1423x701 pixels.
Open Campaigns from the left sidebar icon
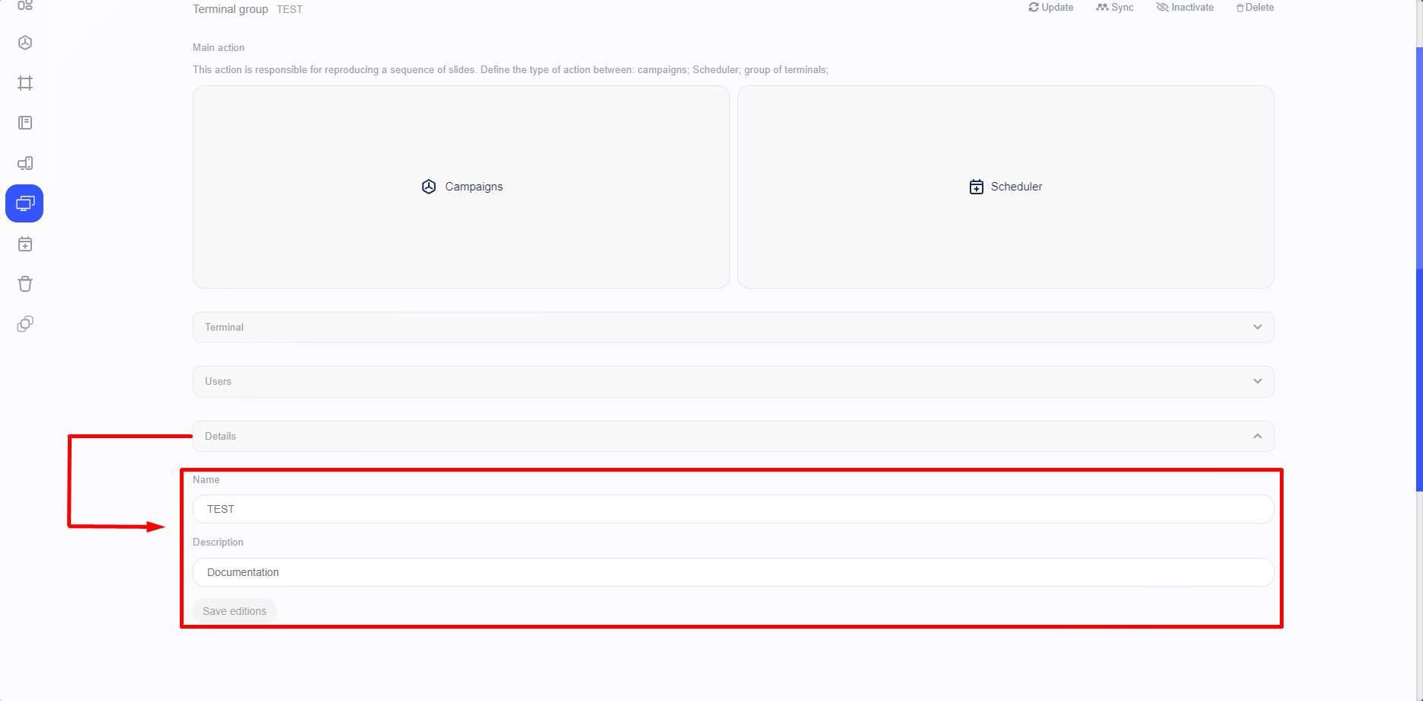pos(25,43)
